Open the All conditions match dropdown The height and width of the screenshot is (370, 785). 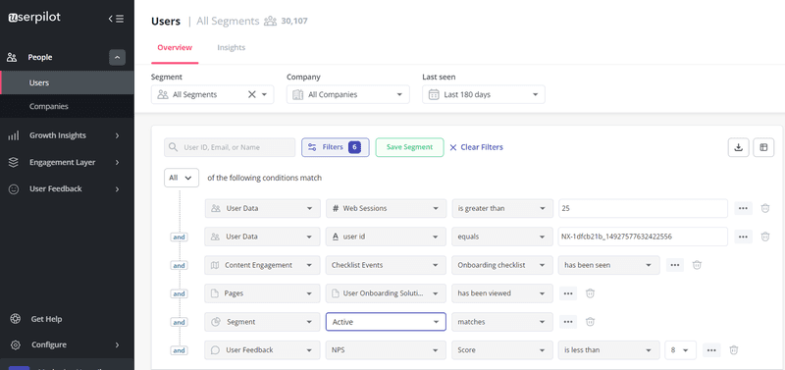point(182,178)
